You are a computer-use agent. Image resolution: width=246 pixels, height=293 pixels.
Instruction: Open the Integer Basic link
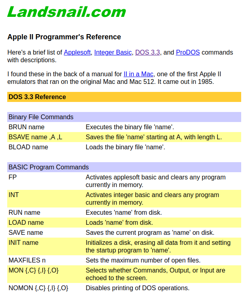[x=113, y=52]
